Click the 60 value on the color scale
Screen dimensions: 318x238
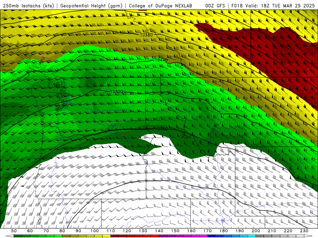pos(30,231)
